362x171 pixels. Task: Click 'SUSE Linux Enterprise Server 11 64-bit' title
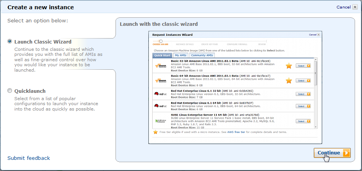[x=199, y=115]
